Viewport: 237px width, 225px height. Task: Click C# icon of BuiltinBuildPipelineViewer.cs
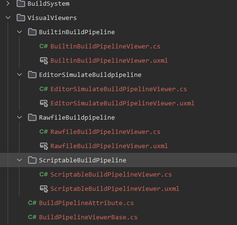(44, 46)
